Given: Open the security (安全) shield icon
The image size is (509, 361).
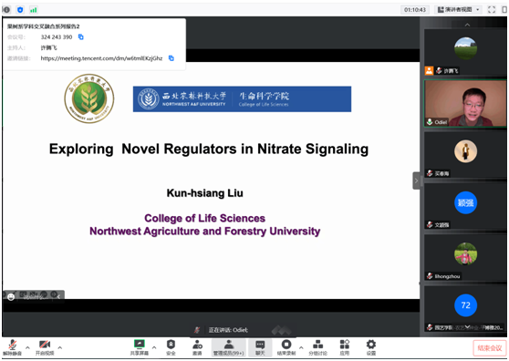Looking at the screenshot, I should tap(171, 347).
